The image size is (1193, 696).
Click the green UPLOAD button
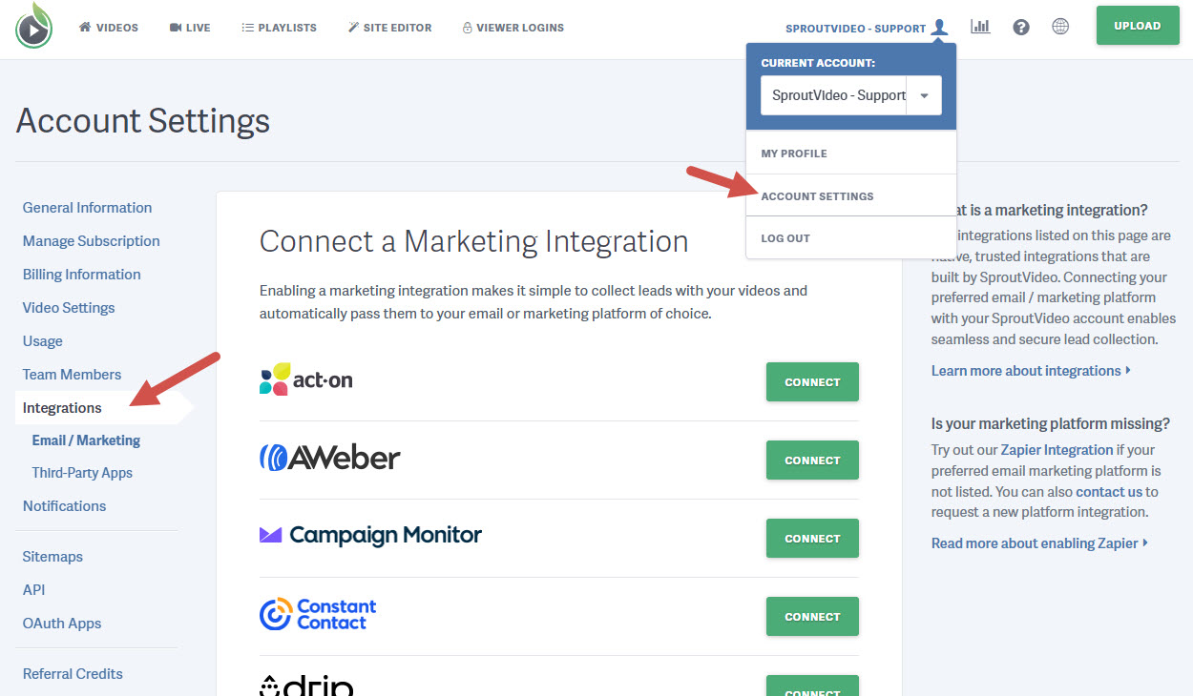[x=1137, y=25]
